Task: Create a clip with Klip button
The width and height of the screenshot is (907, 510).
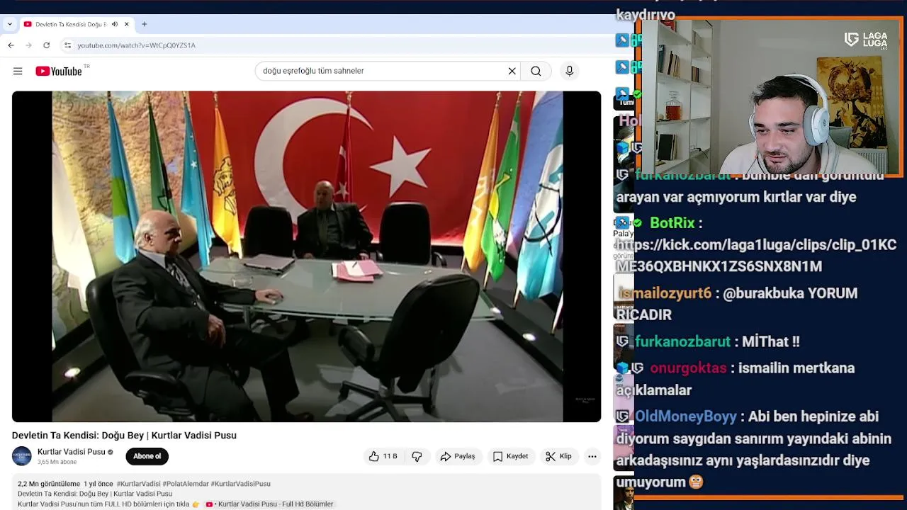Action: [x=558, y=456]
